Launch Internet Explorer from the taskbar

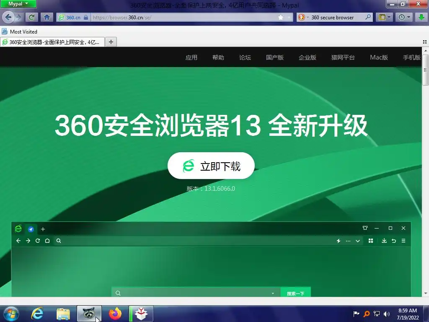coord(37,314)
